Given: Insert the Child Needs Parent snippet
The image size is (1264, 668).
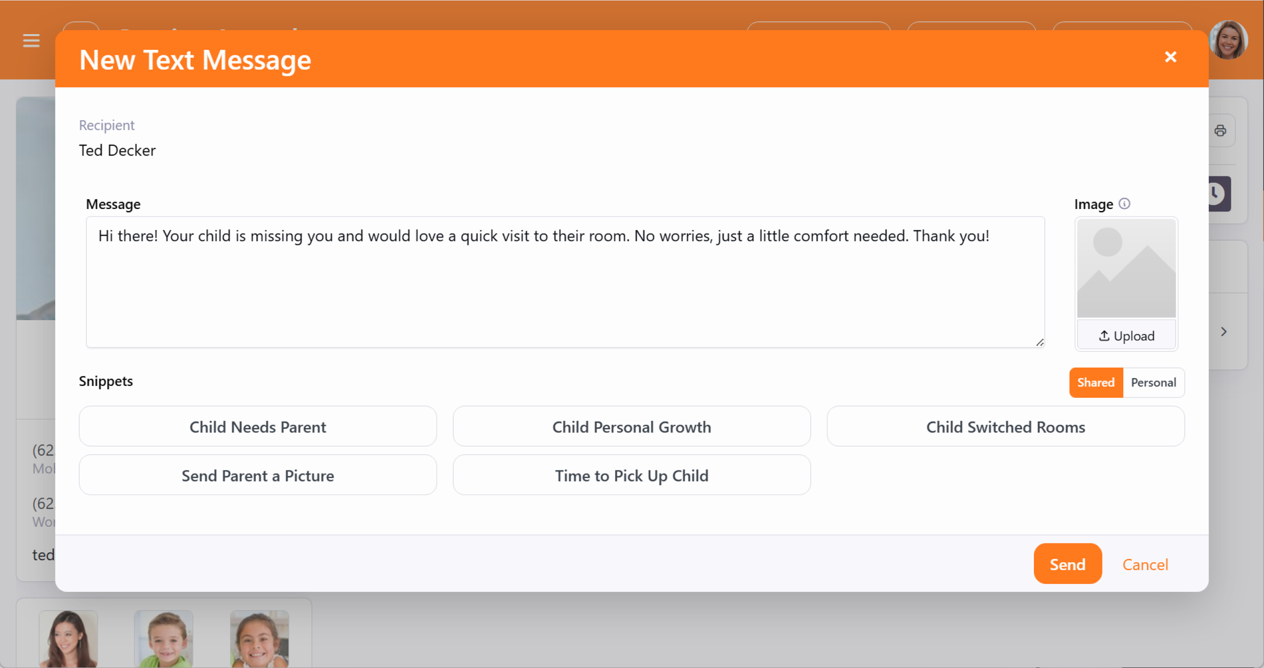Looking at the screenshot, I should pos(258,427).
